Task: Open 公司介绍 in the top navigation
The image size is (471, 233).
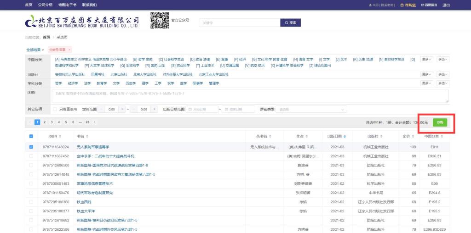Action: pos(45,5)
